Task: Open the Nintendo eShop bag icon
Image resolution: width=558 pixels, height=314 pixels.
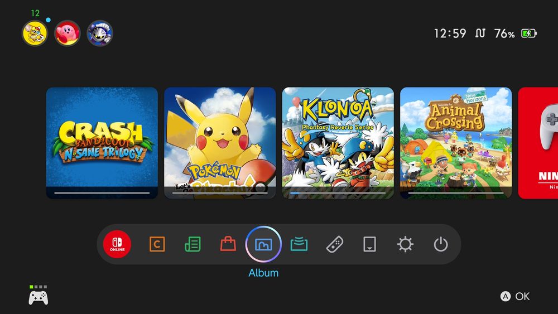Action: coord(228,244)
